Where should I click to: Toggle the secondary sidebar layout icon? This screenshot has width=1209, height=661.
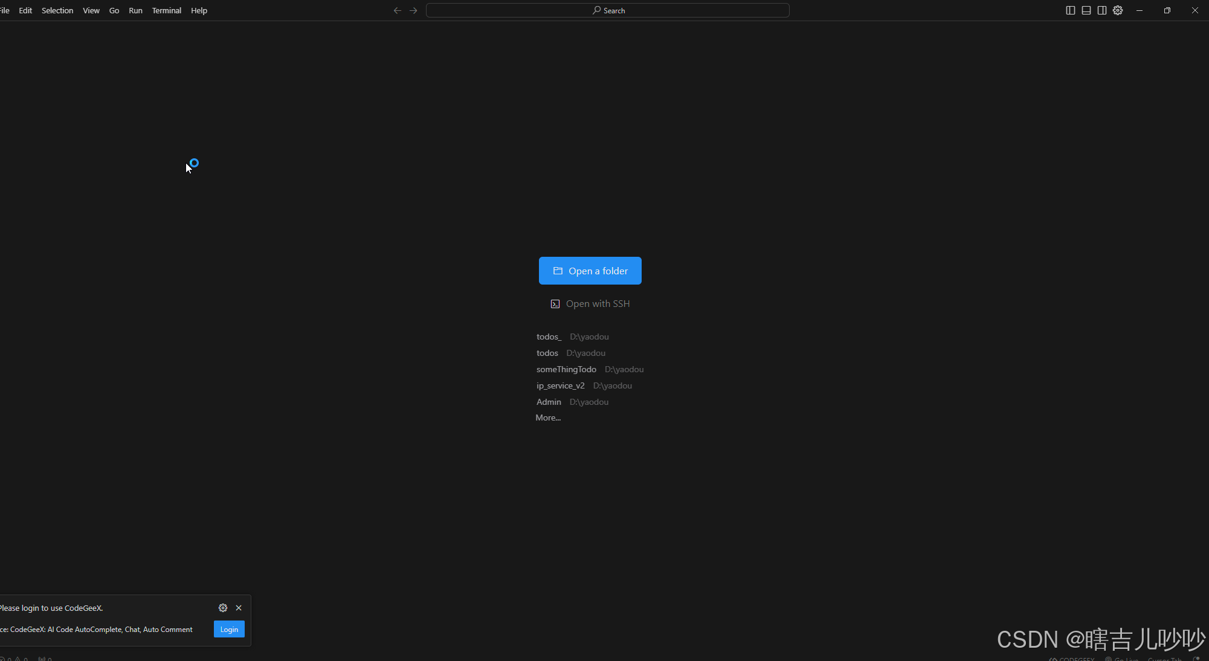coord(1101,10)
